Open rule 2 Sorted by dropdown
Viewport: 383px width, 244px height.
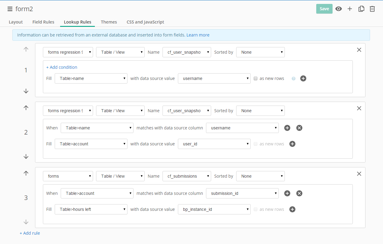coord(260,111)
